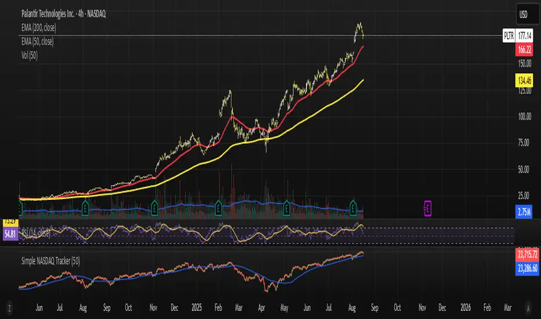
Task: Click the red 166.22 EMA value label
Action: [x=524, y=50]
